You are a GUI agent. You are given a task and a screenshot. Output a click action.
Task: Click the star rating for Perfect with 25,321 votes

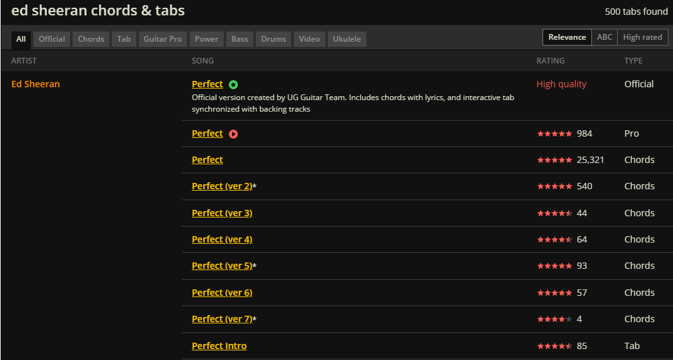click(x=554, y=160)
